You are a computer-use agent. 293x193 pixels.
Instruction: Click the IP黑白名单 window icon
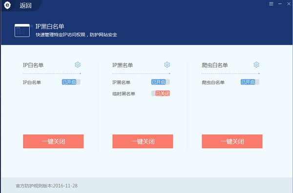(22, 30)
